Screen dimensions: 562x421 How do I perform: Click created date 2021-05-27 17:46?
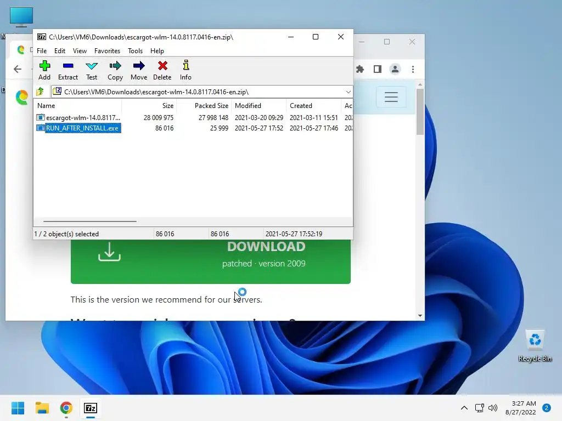point(313,128)
